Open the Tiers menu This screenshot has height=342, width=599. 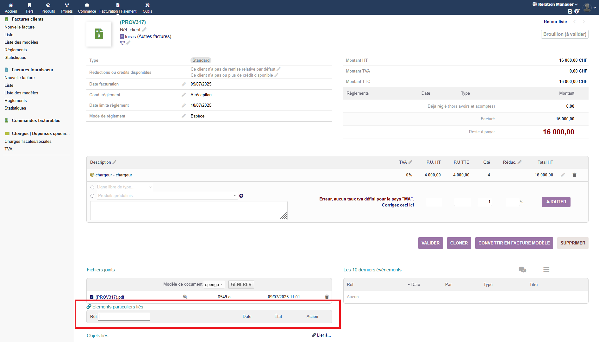point(29,8)
